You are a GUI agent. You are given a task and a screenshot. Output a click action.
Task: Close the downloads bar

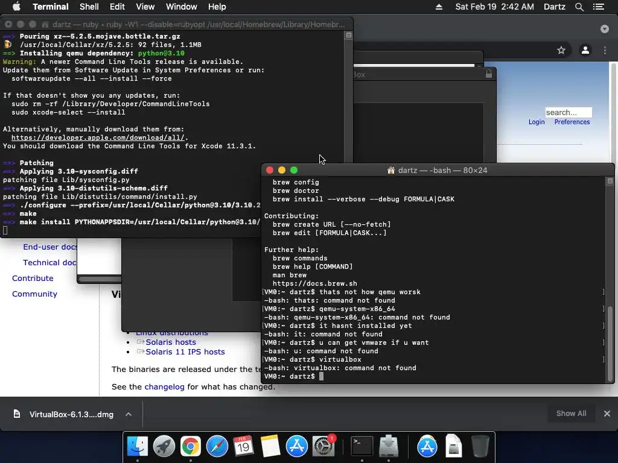pos(607,414)
